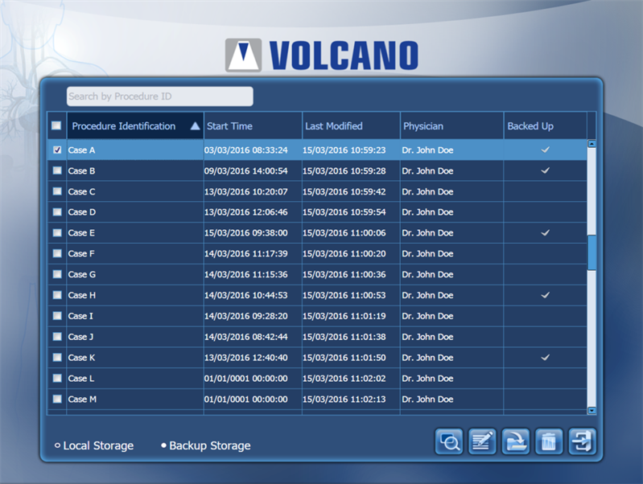
Task: Check the Case B checkbox
Action: 57,170
